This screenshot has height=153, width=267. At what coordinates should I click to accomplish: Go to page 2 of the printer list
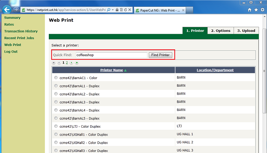click(67, 63)
